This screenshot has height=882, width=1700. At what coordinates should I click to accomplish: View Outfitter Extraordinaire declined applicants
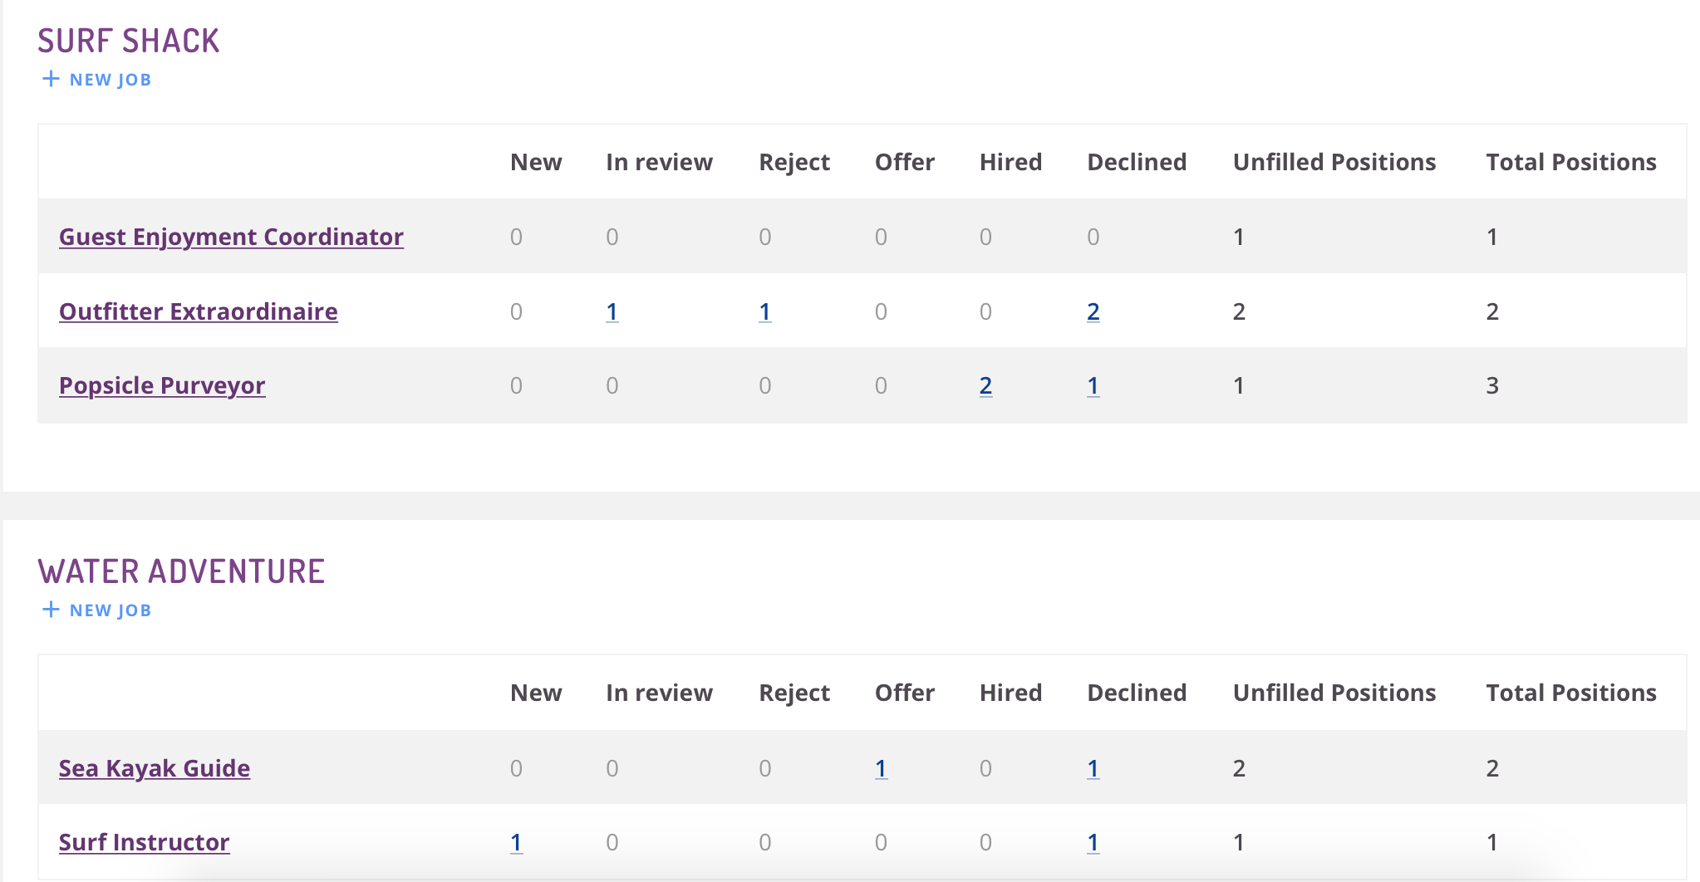[x=1093, y=311]
